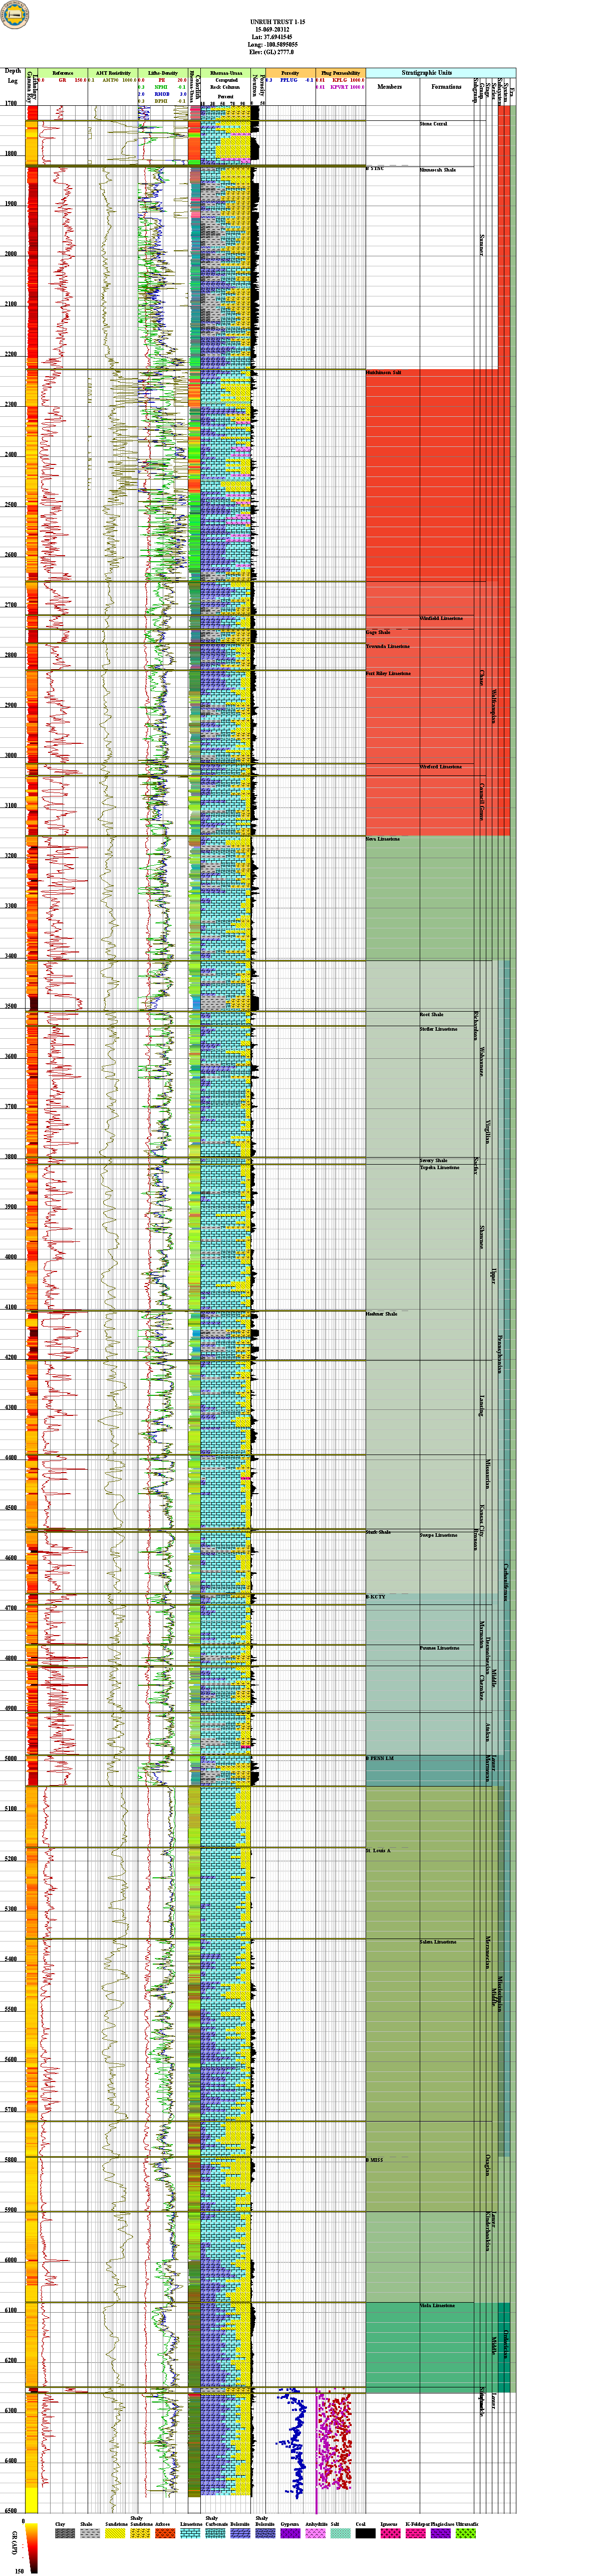Select the Rhomaa-Umaa track header
The width and height of the screenshot is (591, 2576).
(226, 73)
